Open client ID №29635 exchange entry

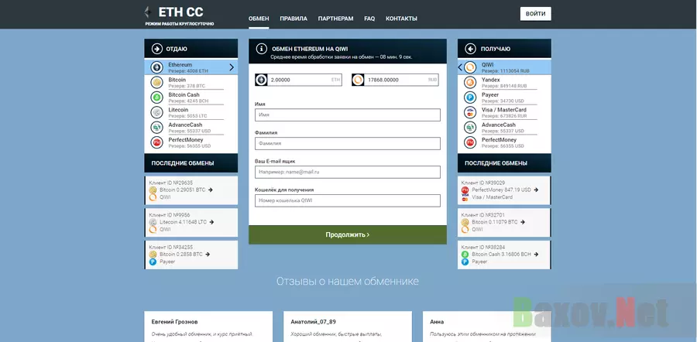coord(191,190)
